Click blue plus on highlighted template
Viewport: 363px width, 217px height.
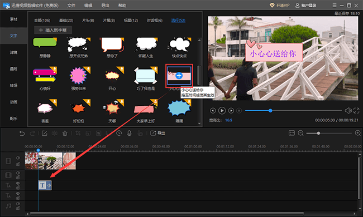tap(179, 76)
